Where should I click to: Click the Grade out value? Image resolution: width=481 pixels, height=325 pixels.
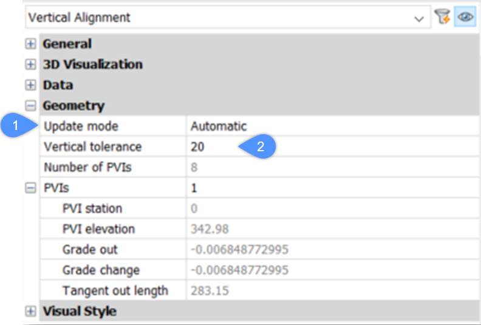(x=239, y=250)
